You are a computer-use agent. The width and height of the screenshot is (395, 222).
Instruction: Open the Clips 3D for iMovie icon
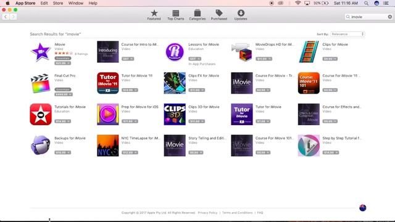[x=175, y=114]
